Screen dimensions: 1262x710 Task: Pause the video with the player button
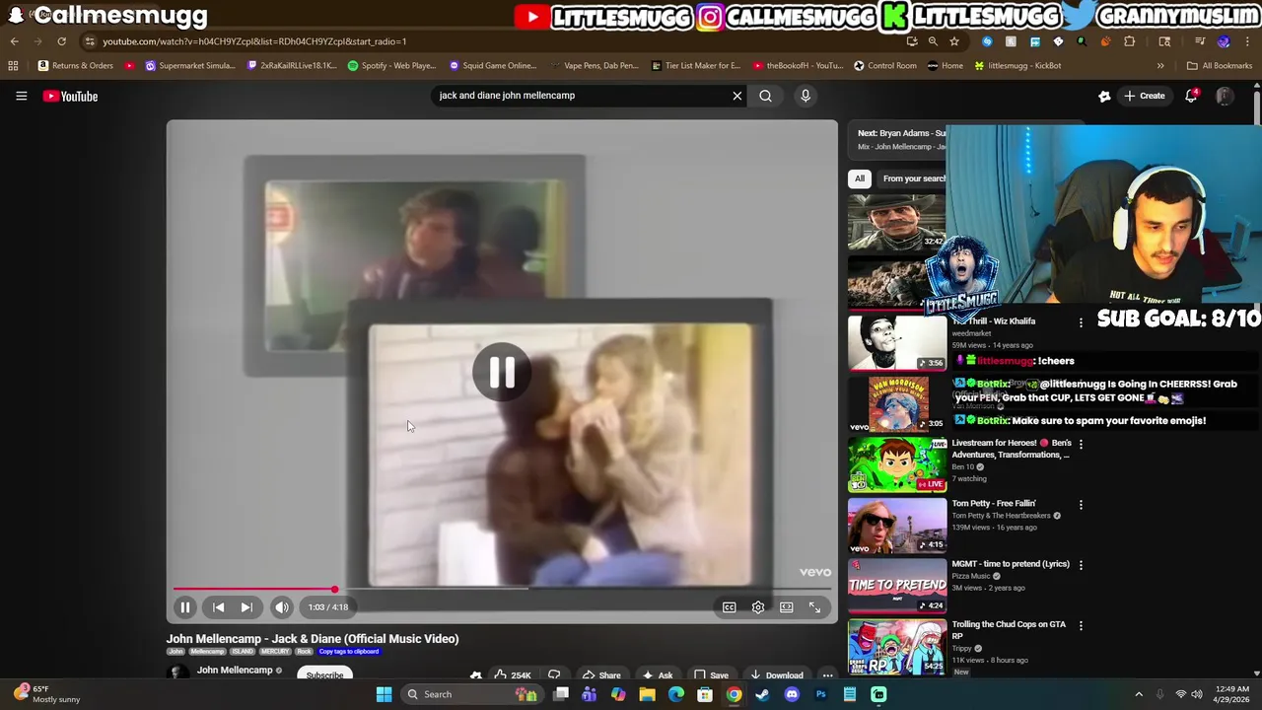(184, 607)
